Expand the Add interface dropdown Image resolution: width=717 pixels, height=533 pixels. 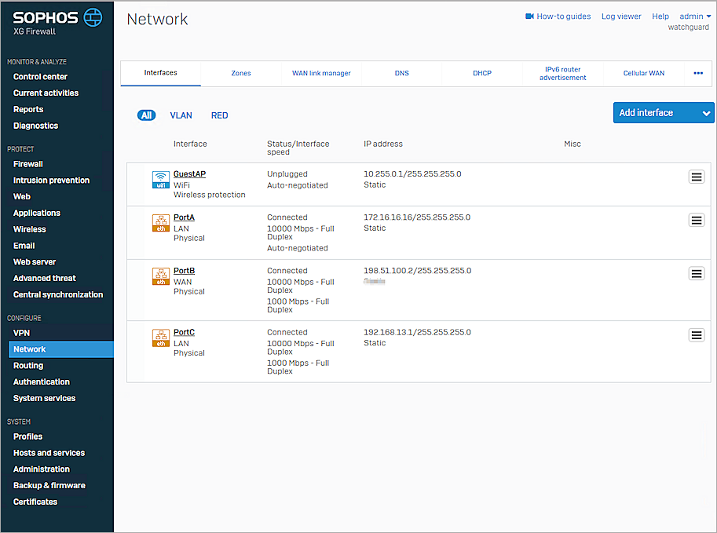pyautogui.click(x=706, y=113)
